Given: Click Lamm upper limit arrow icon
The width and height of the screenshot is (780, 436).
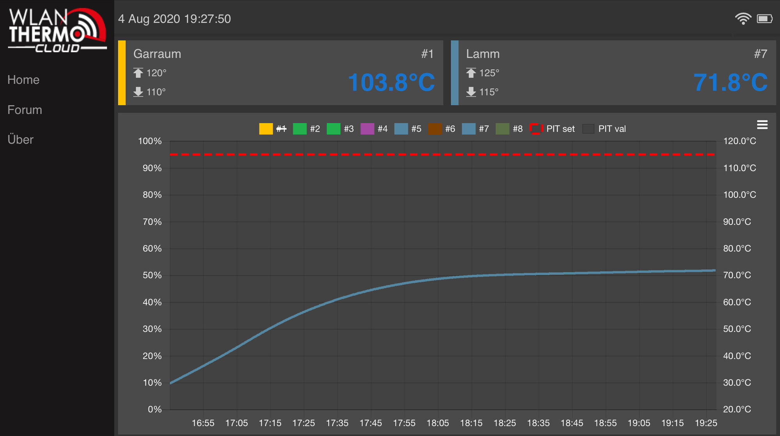Looking at the screenshot, I should (471, 73).
